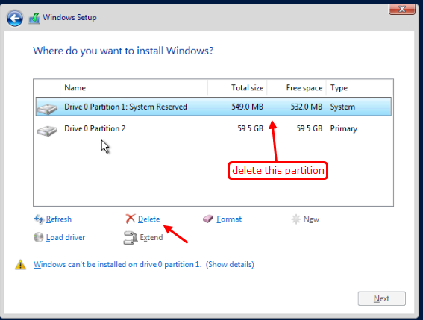Format the selected partition
This screenshot has height=320, width=423.
click(229, 219)
